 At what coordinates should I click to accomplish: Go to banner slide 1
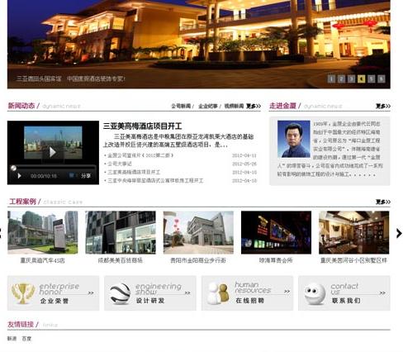click(331, 79)
